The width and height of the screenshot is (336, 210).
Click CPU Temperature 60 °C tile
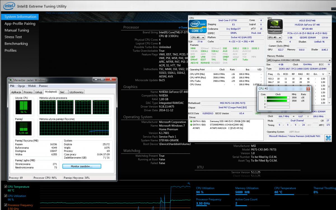tap(291, 190)
